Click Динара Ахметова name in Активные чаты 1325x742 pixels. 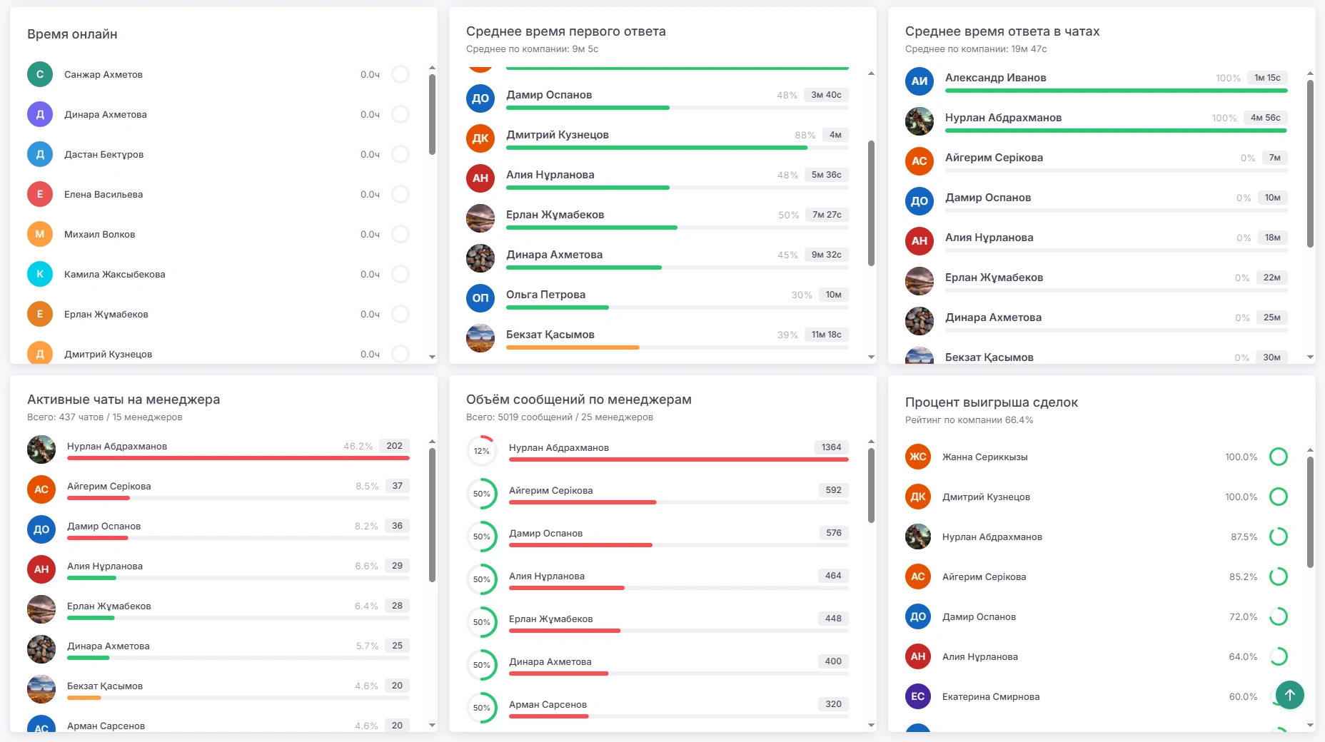point(109,646)
